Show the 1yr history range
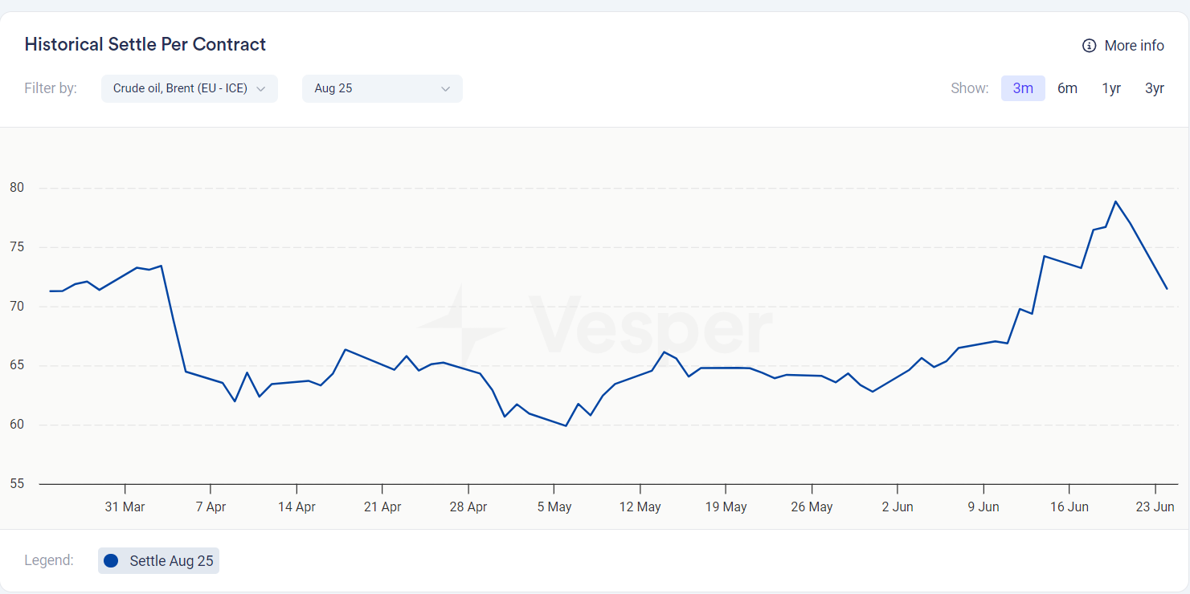Image resolution: width=1190 pixels, height=594 pixels. (1111, 88)
